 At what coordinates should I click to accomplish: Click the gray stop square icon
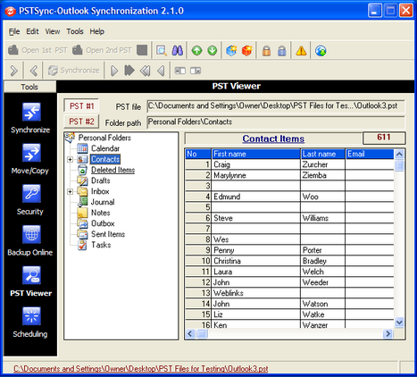click(142, 50)
